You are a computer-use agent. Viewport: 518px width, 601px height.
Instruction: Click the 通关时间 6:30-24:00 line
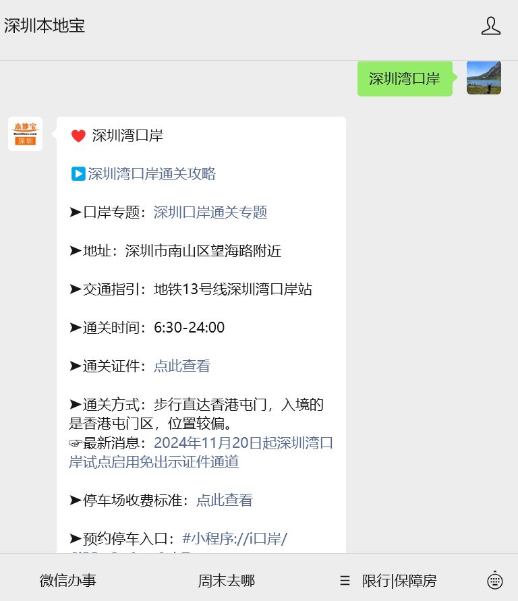click(147, 328)
